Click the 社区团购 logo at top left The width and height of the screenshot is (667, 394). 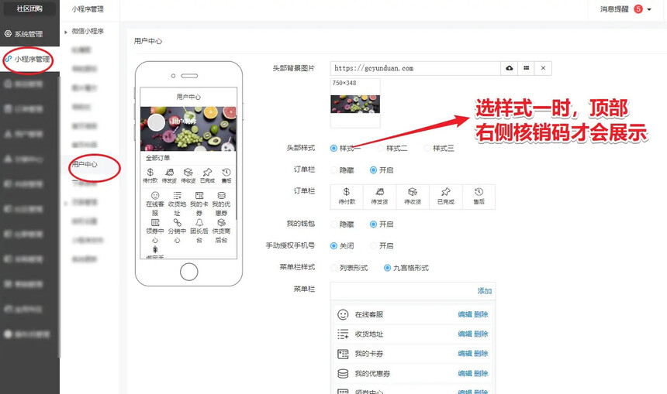(29, 9)
